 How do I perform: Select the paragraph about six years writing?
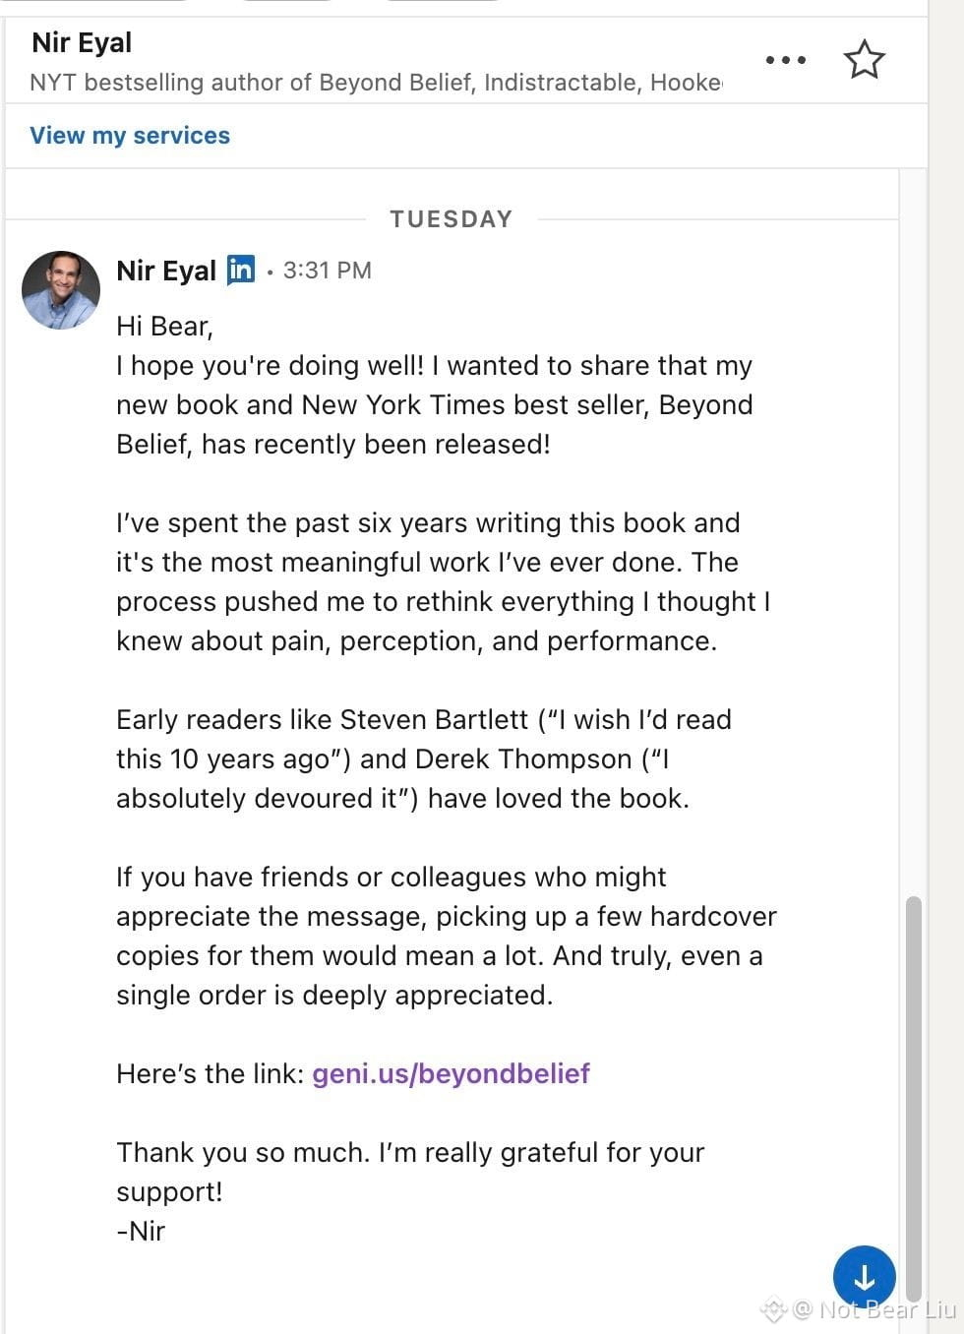443,581
